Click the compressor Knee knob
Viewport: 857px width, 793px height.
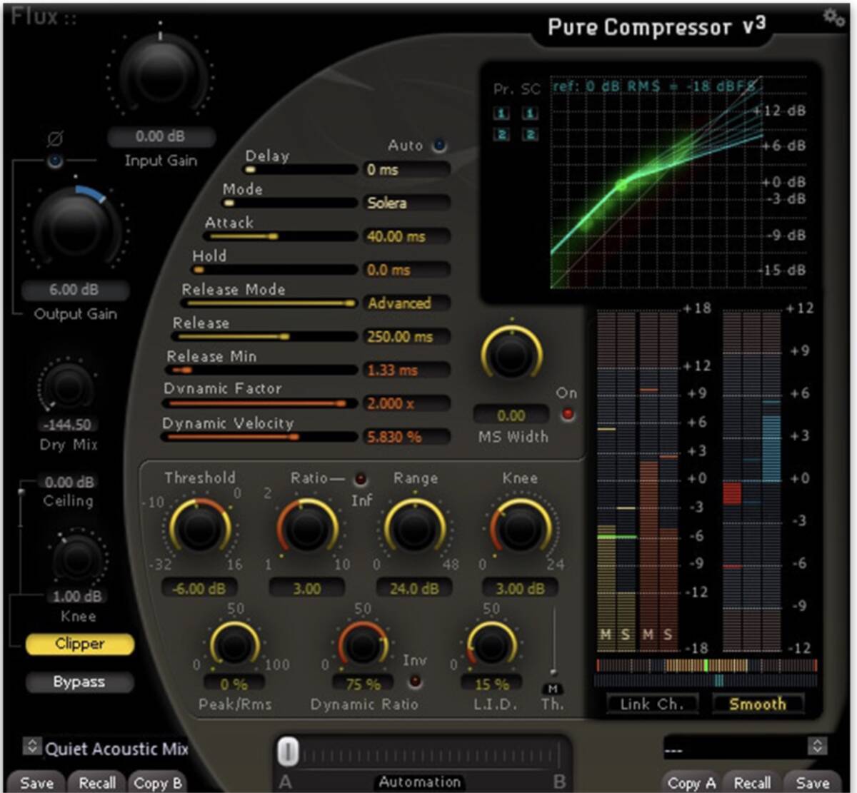pos(521,529)
